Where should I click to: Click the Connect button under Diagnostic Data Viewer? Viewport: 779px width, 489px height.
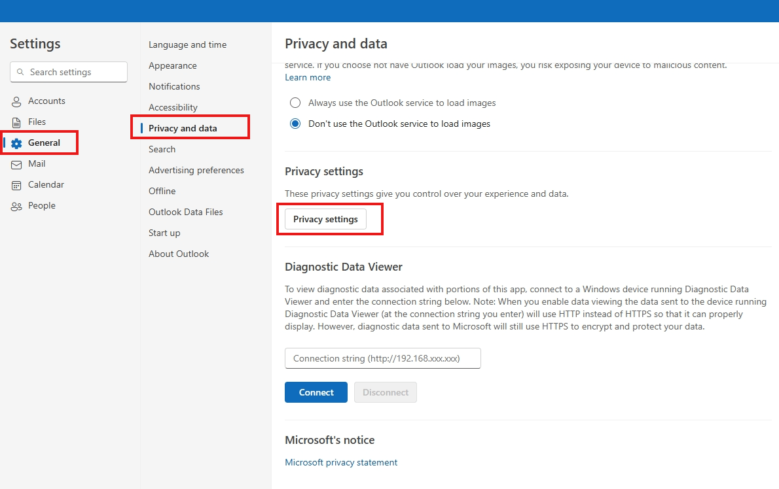[x=316, y=392]
